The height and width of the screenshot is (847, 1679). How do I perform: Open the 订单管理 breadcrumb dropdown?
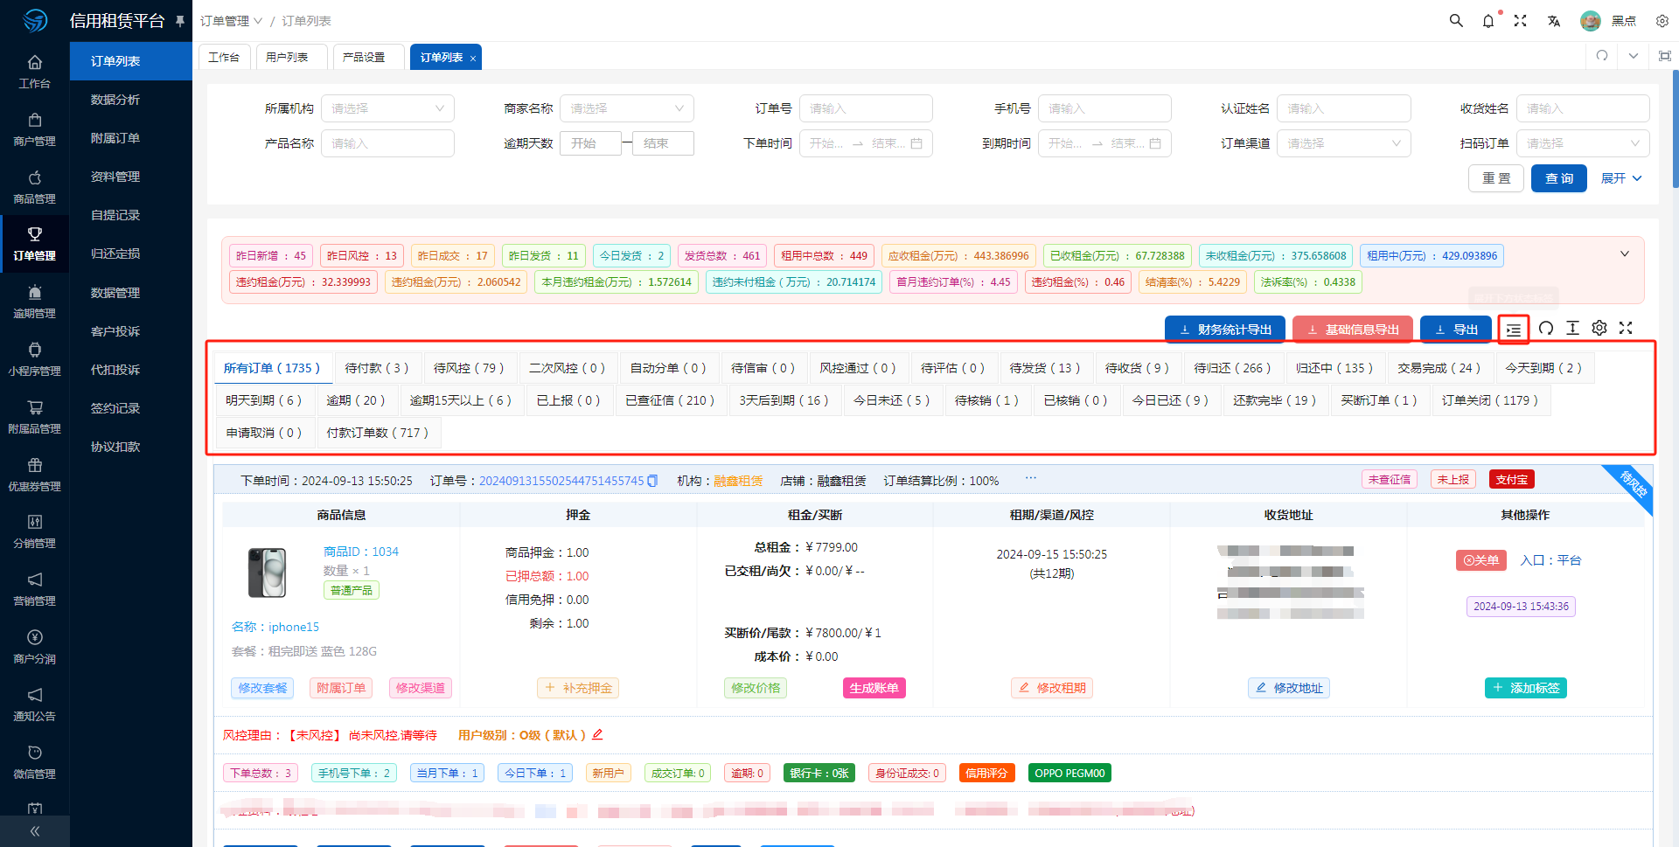231,21
